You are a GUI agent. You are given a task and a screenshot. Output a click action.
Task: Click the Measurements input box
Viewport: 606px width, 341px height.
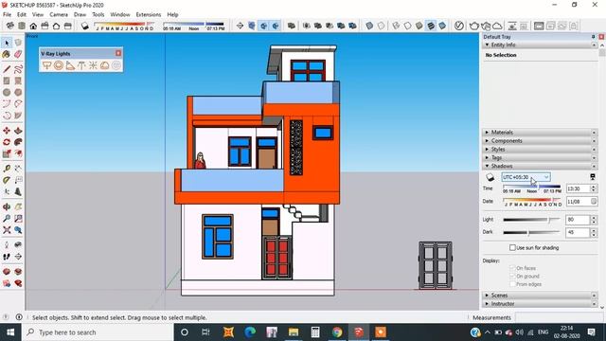pos(560,317)
